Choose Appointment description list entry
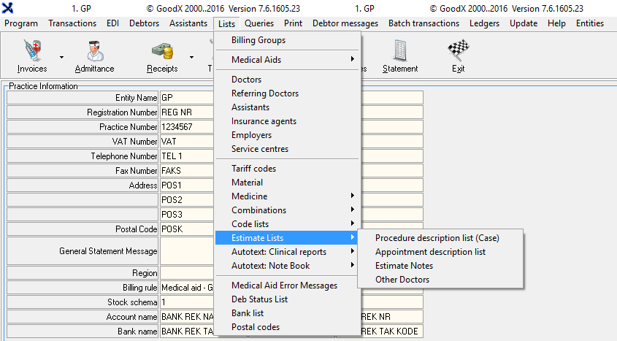617x341 pixels. (x=430, y=252)
